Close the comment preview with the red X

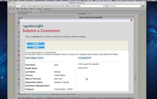pos(131,20)
